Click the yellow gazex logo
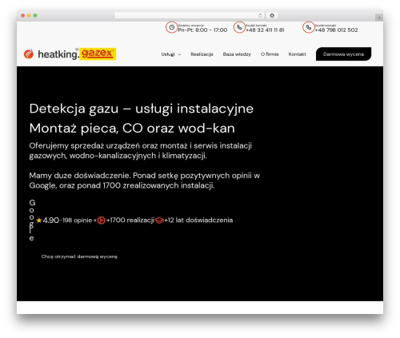400x338 pixels. 98,54
